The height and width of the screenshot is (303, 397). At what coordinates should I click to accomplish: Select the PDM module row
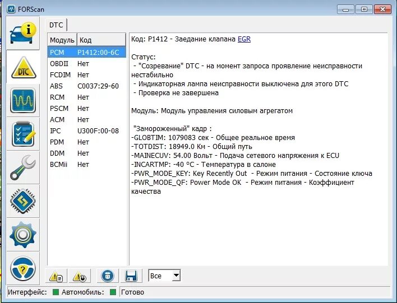tap(86, 142)
